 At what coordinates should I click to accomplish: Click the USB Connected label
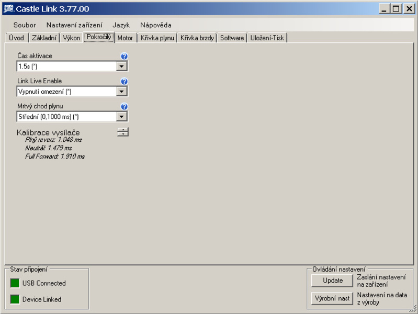44,283
